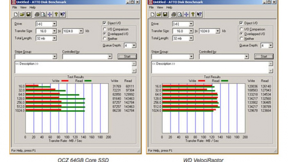Click yellow Help icon in right window
Image resolution: width=288 pixels, height=162 pixels.
click(x=193, y=14)
